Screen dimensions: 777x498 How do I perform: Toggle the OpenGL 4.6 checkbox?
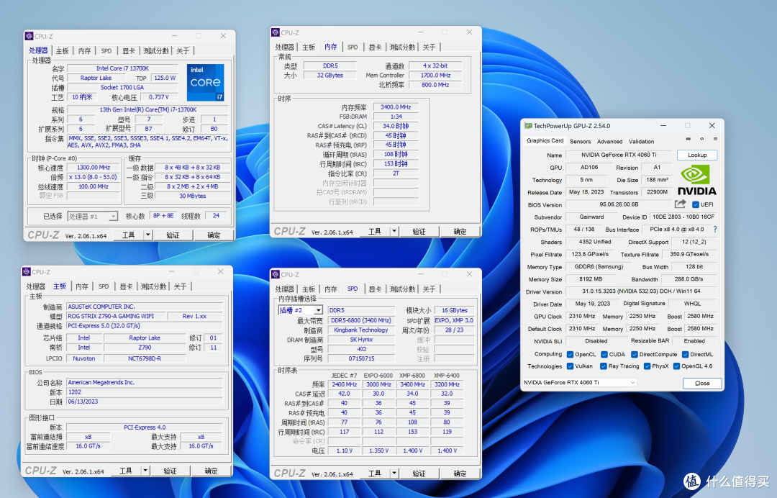coord(676,366)
